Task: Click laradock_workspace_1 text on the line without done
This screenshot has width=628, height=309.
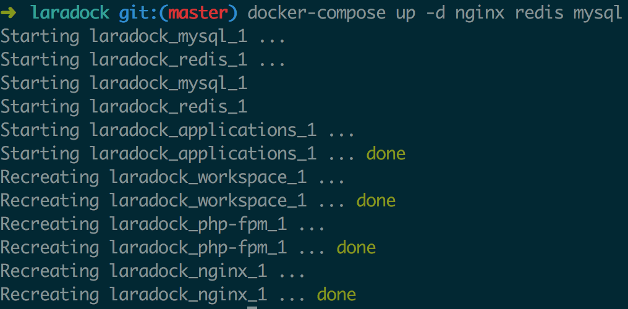Action: [208, 178]
